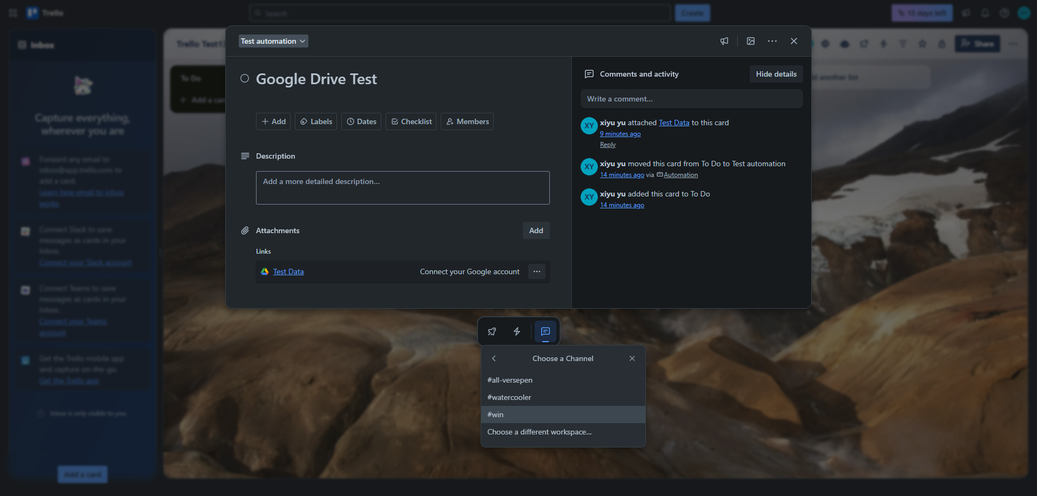Click the Write a comment field
Image resolution: width=1037 pixels, height=496 pixels.
coord(692,99)
